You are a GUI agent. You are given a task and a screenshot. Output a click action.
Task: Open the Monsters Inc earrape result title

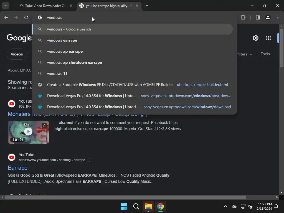point(77,114)
